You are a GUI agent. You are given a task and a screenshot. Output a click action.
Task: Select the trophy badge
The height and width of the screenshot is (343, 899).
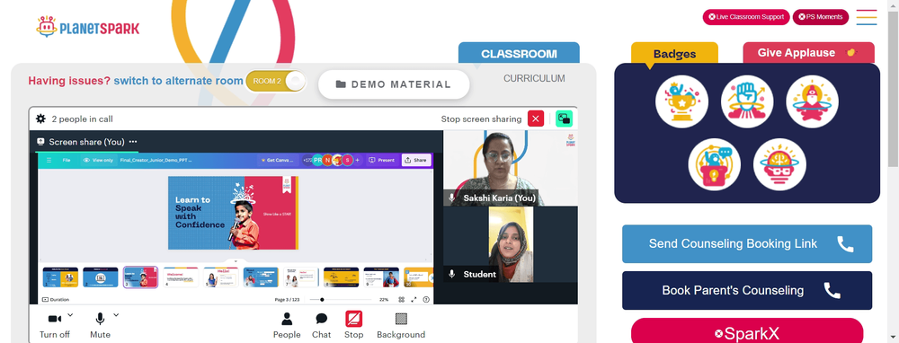(x=681, y=101)
